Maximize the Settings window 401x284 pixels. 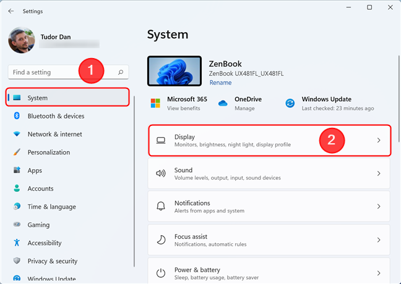pyautogui.click(x=369, y=7)
